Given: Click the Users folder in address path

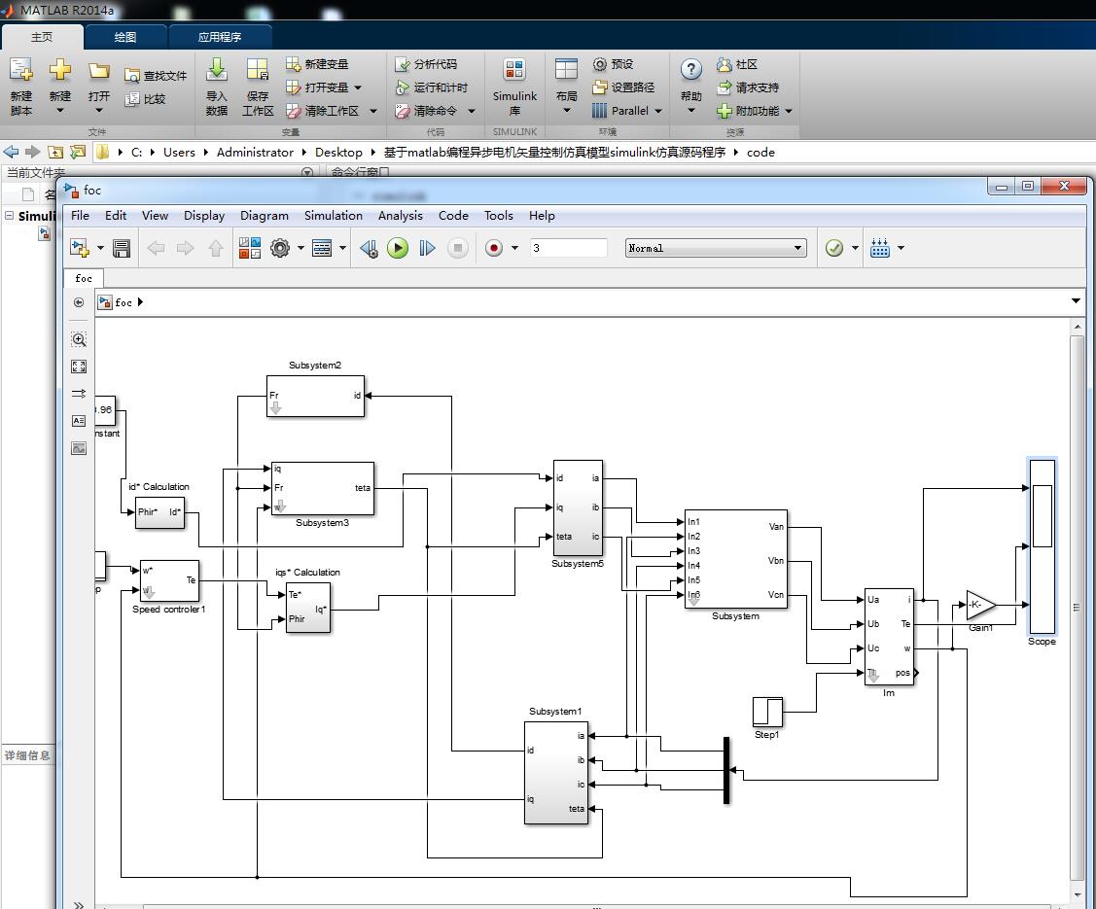Looking at the screenshot, I should pyautogui.click(x=180, y=153).
